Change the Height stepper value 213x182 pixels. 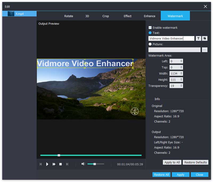181,80
